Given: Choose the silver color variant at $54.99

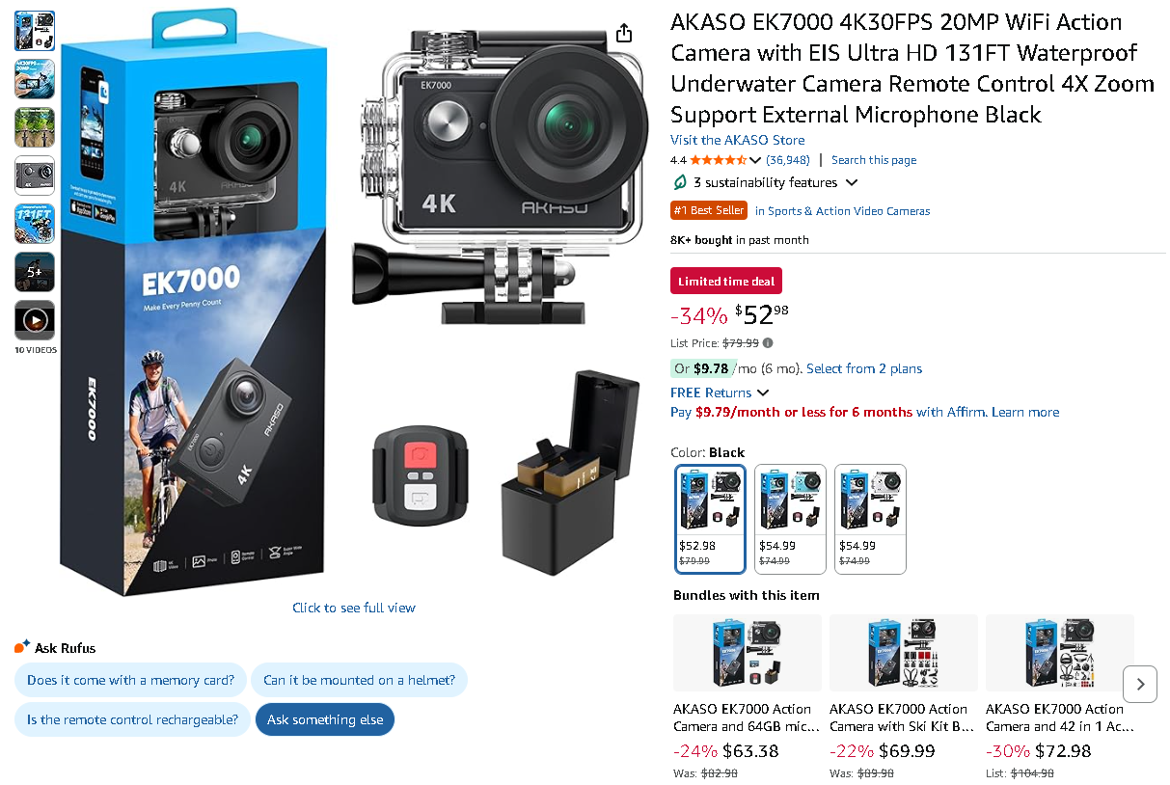Looking at the screenshot, I should tap(870, 519).
